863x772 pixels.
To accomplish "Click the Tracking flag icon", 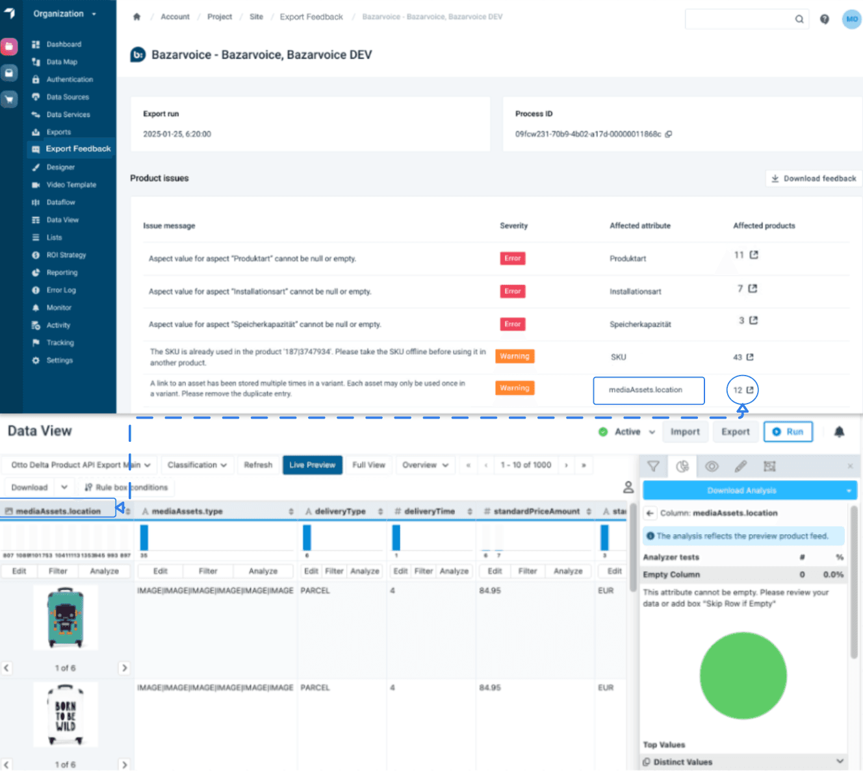I will coord(36,342).
